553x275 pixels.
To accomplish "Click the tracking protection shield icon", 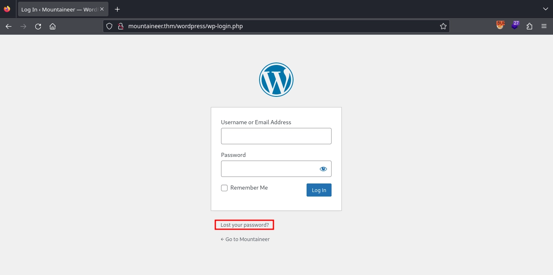I will [x=109, y=26].
